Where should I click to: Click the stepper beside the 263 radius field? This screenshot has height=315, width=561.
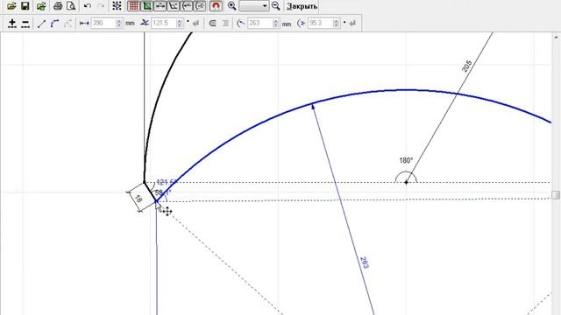click(276, 24)
